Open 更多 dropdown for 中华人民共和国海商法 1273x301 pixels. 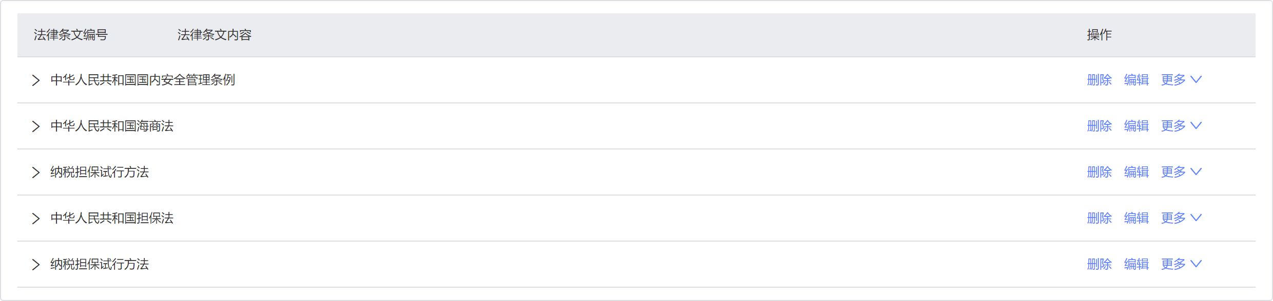tap(1181, 126)
